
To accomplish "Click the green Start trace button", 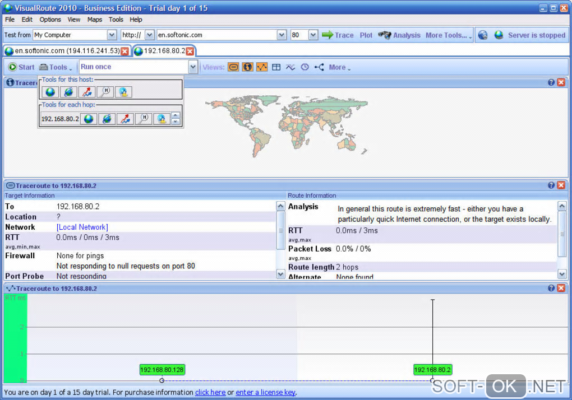I will 21,67.
